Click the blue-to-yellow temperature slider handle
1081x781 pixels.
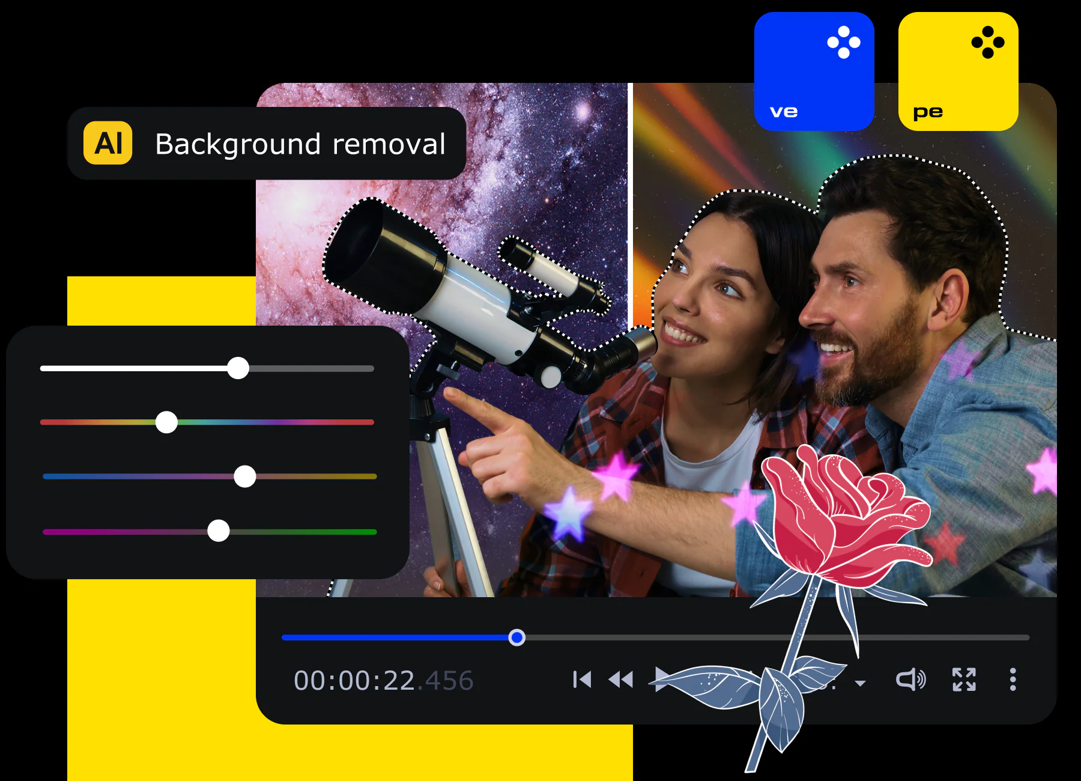click(x=244, y=476)
